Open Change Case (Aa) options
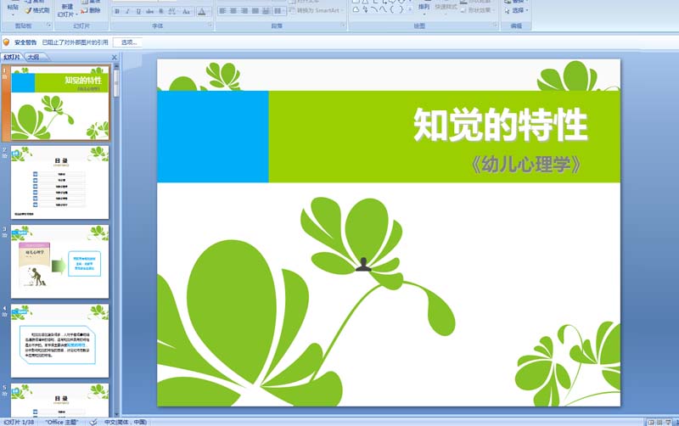This screenshot has height=426, width=679. (186, 12)
